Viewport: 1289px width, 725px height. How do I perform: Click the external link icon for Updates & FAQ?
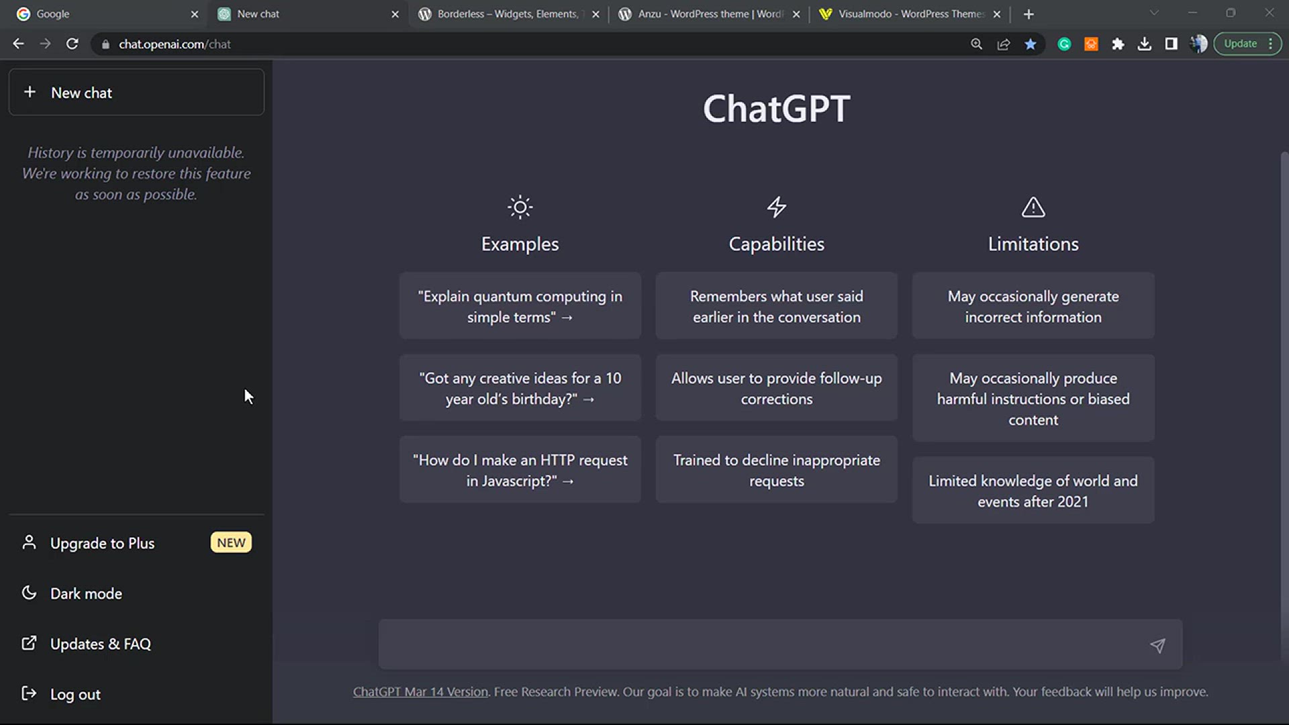(x=29, y=643)
